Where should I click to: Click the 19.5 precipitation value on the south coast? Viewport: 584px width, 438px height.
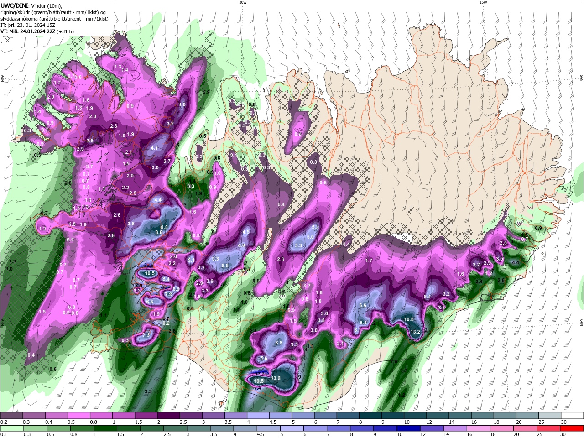(x=259, y=381)
